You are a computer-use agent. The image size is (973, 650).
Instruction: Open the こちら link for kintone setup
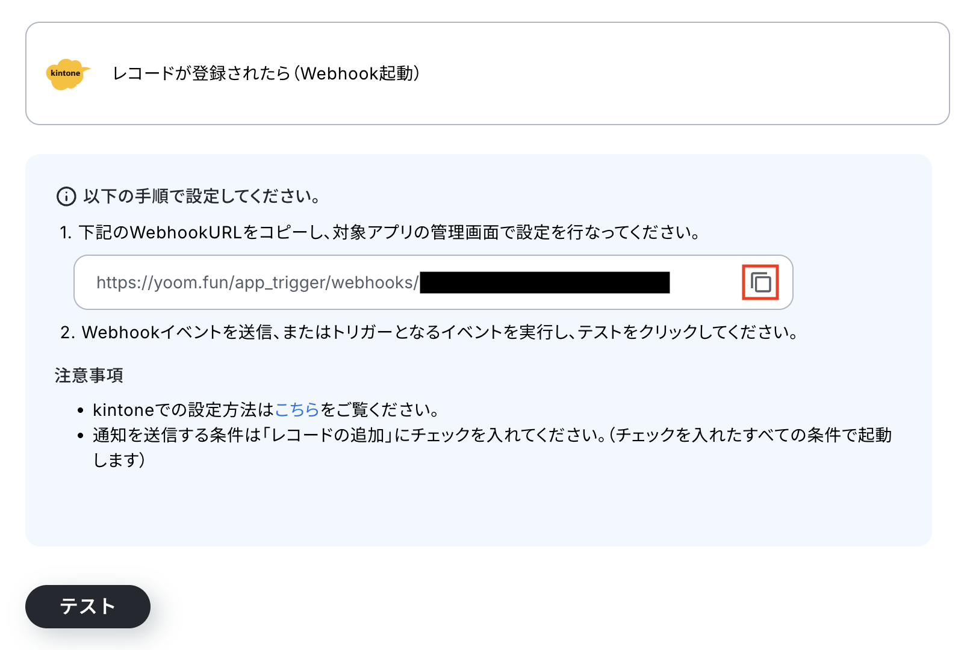click(297, 410)
